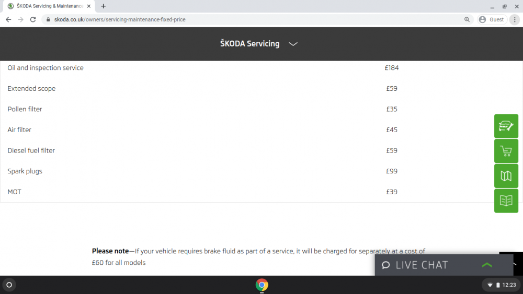Viewport: 523px width, 294px height.
Task: Open the car service booking icon
Action: coord(506,126)
